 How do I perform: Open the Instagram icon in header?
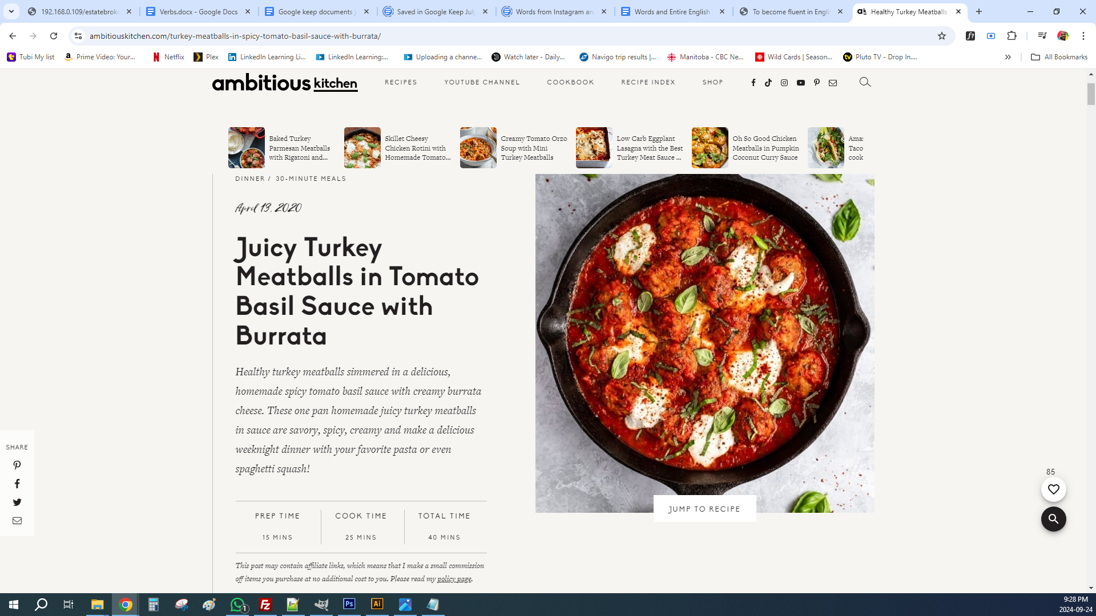784,83
